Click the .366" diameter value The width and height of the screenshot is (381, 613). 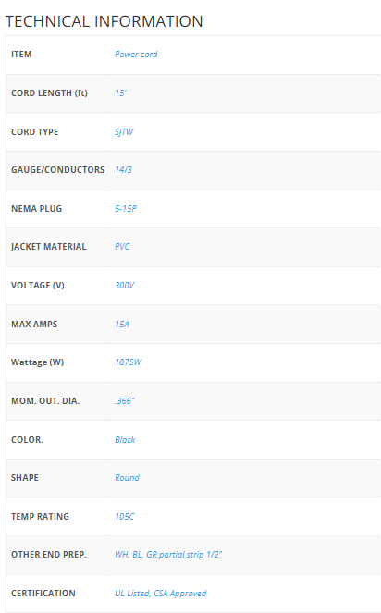[x=125, y=400]
